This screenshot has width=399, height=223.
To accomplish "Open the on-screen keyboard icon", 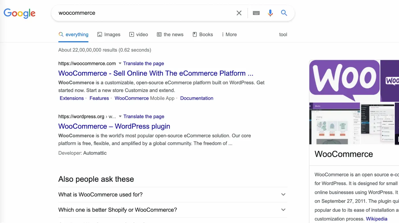I will [x=256, y=13].
